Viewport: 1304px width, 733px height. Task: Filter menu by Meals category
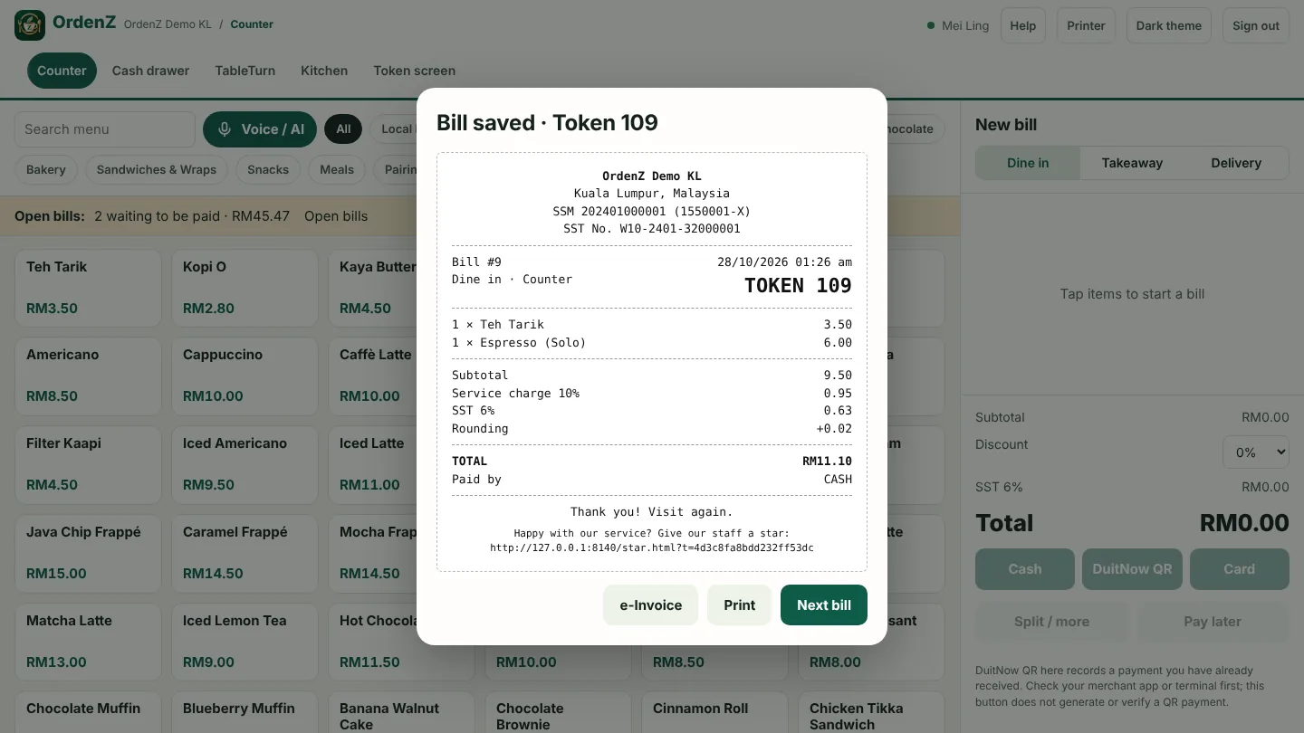[x=337, y=169]
